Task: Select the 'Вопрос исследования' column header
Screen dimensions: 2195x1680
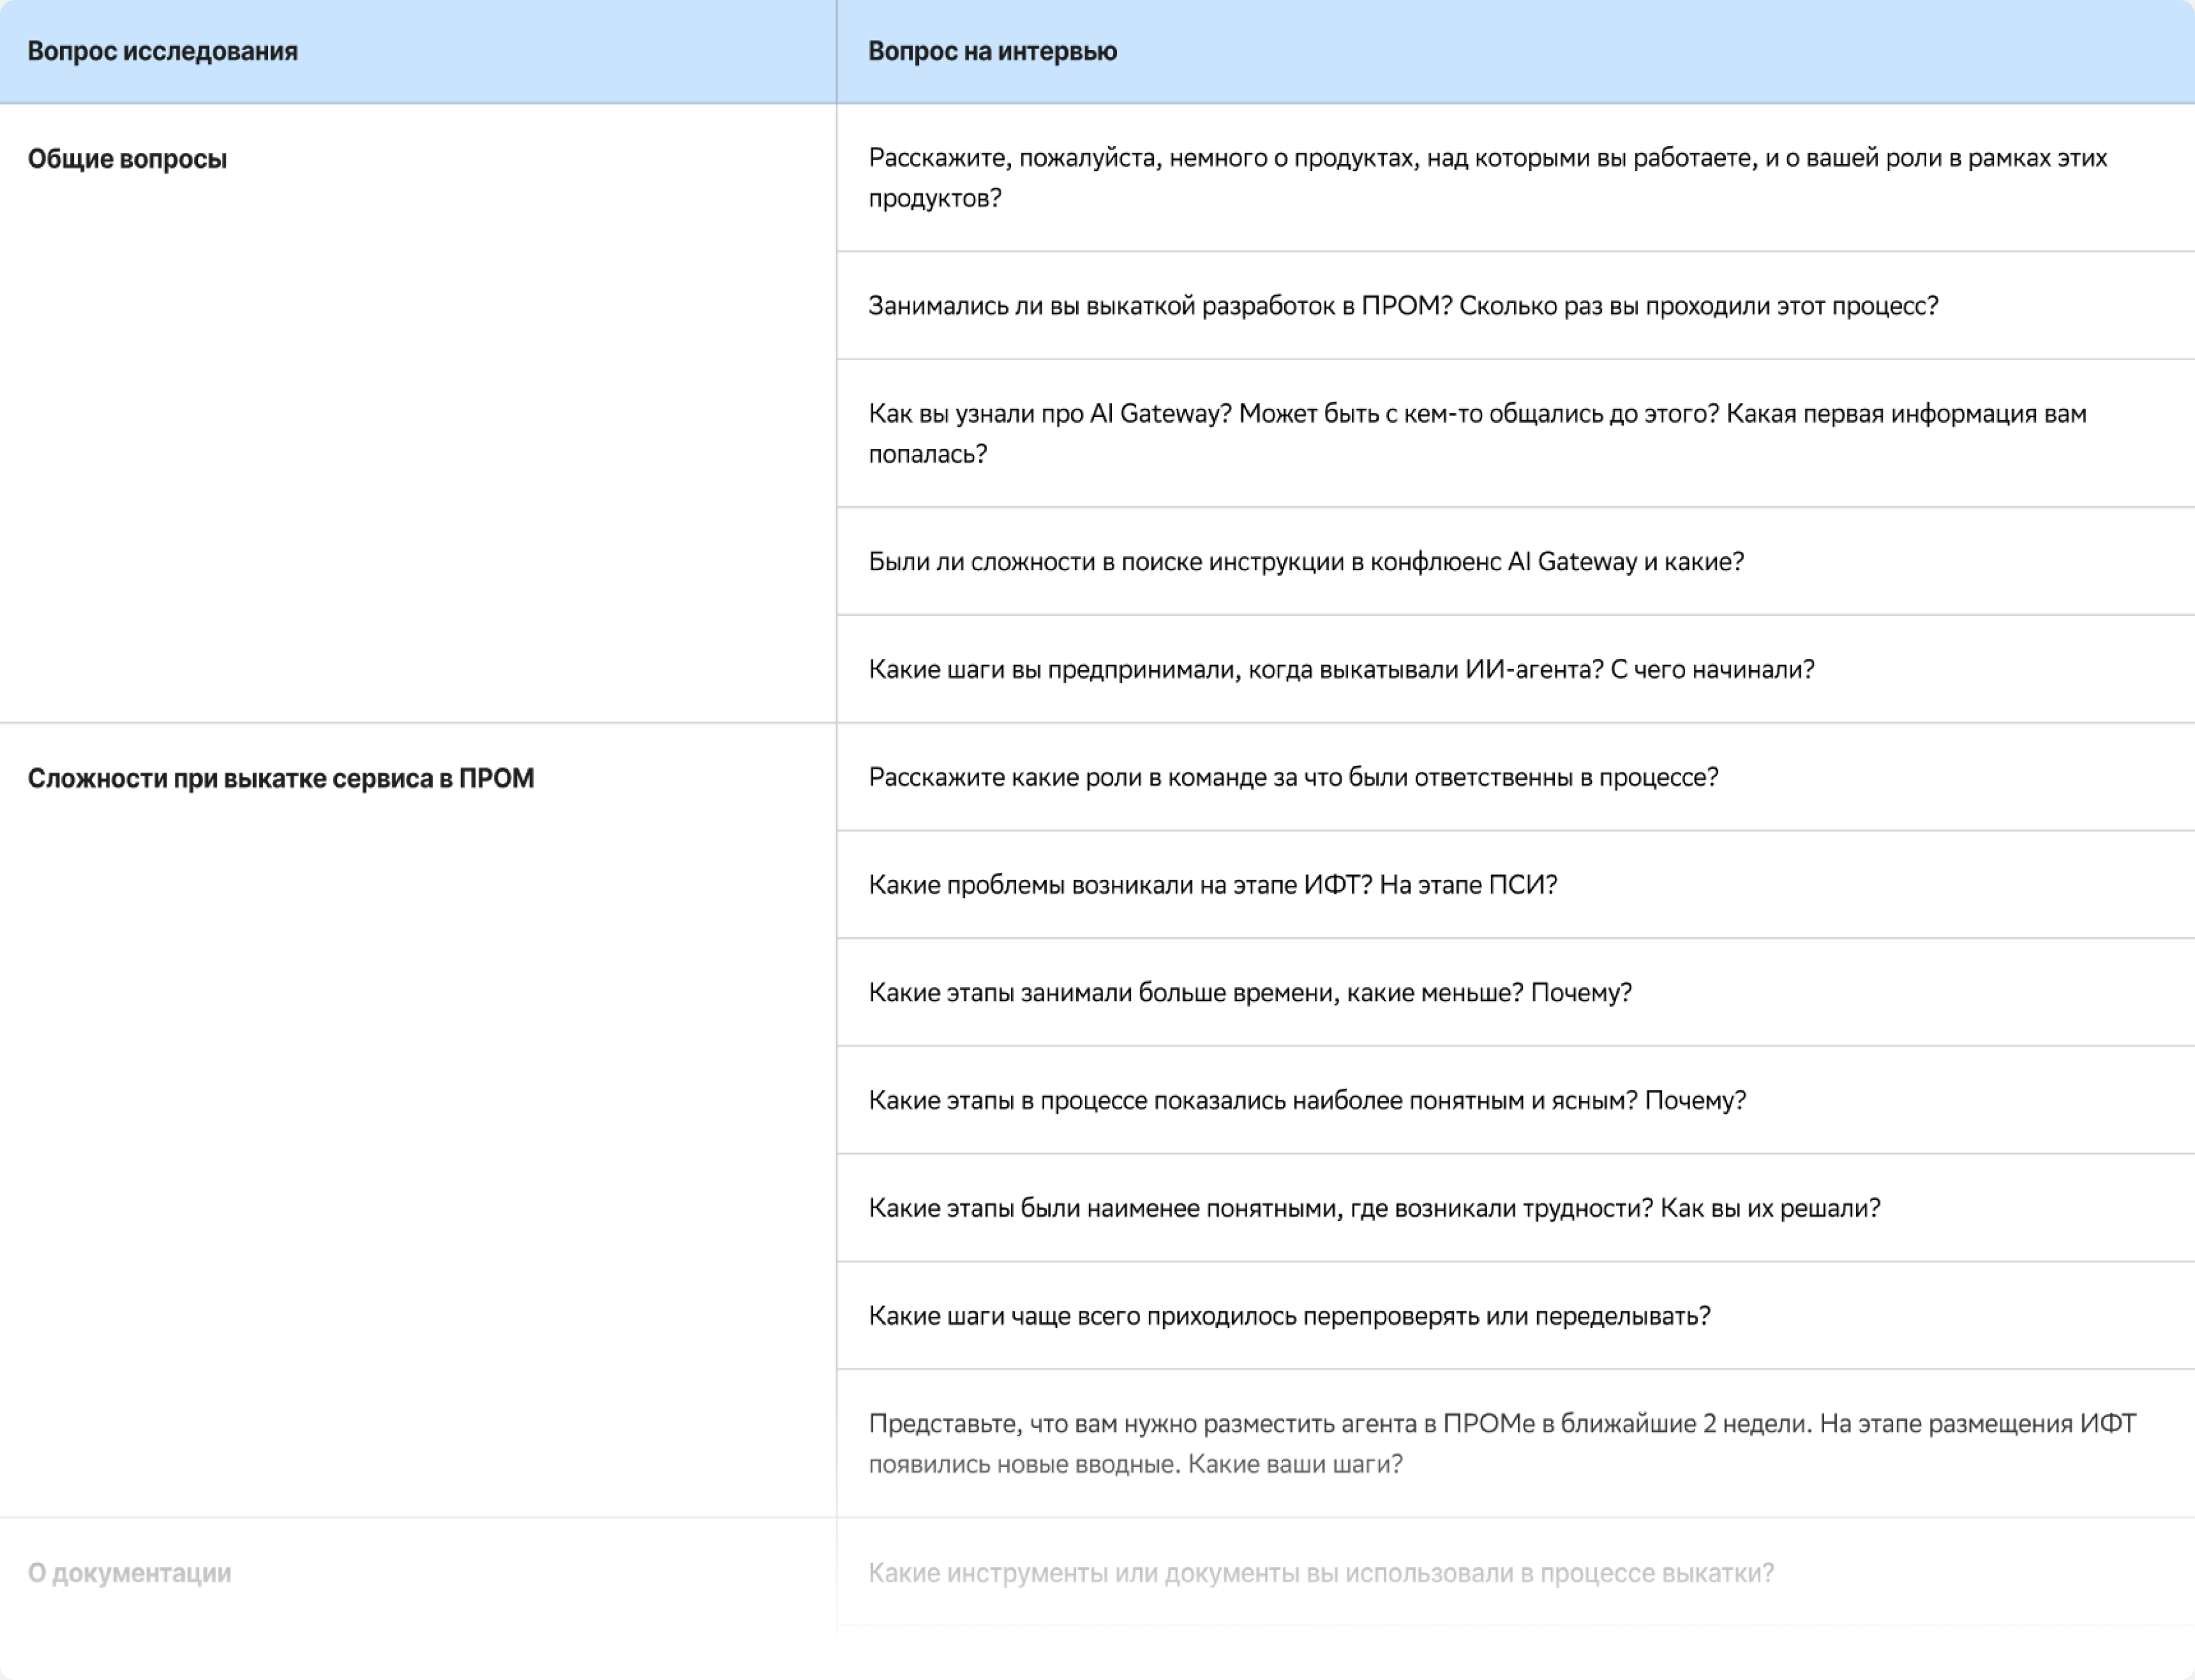Action: (x=163, y=51)
